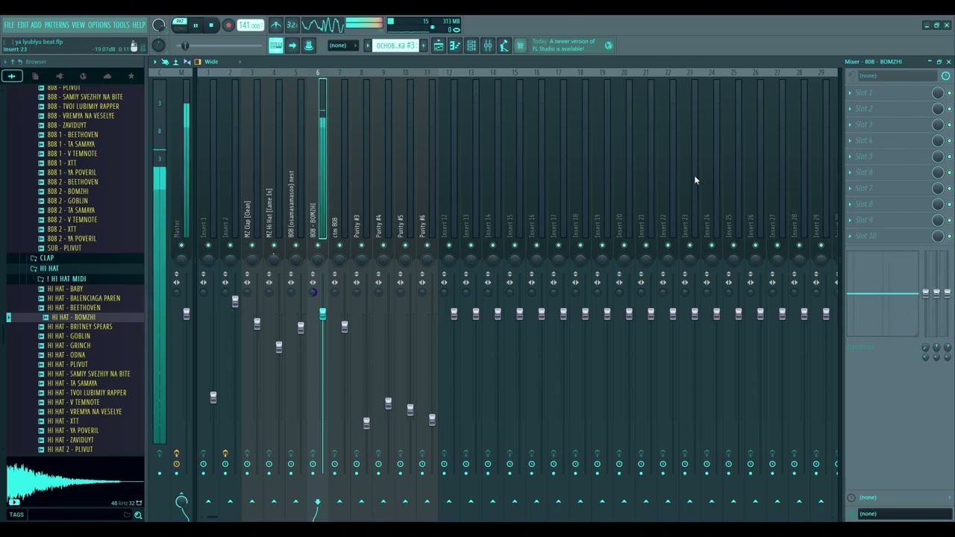Mute the M2 Clap mixer track

click(251, 245)
